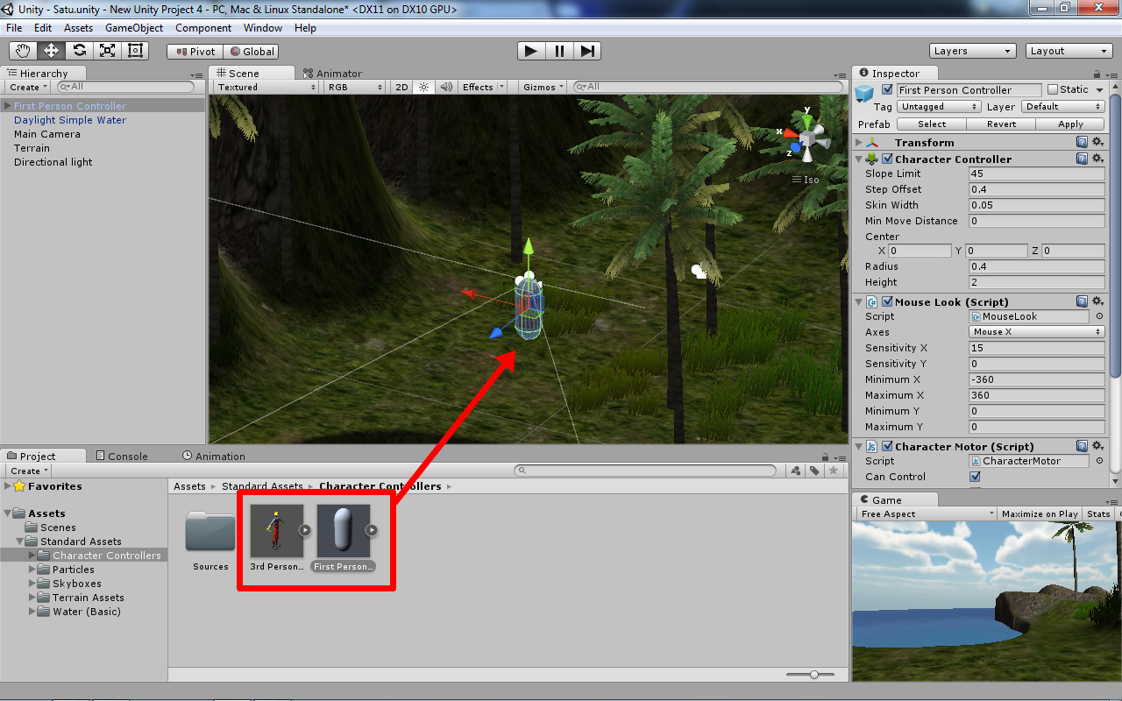Viewport: 1122px width, 701px height.
Task: Enable the Static checkbox
Action: point(1052,89)
